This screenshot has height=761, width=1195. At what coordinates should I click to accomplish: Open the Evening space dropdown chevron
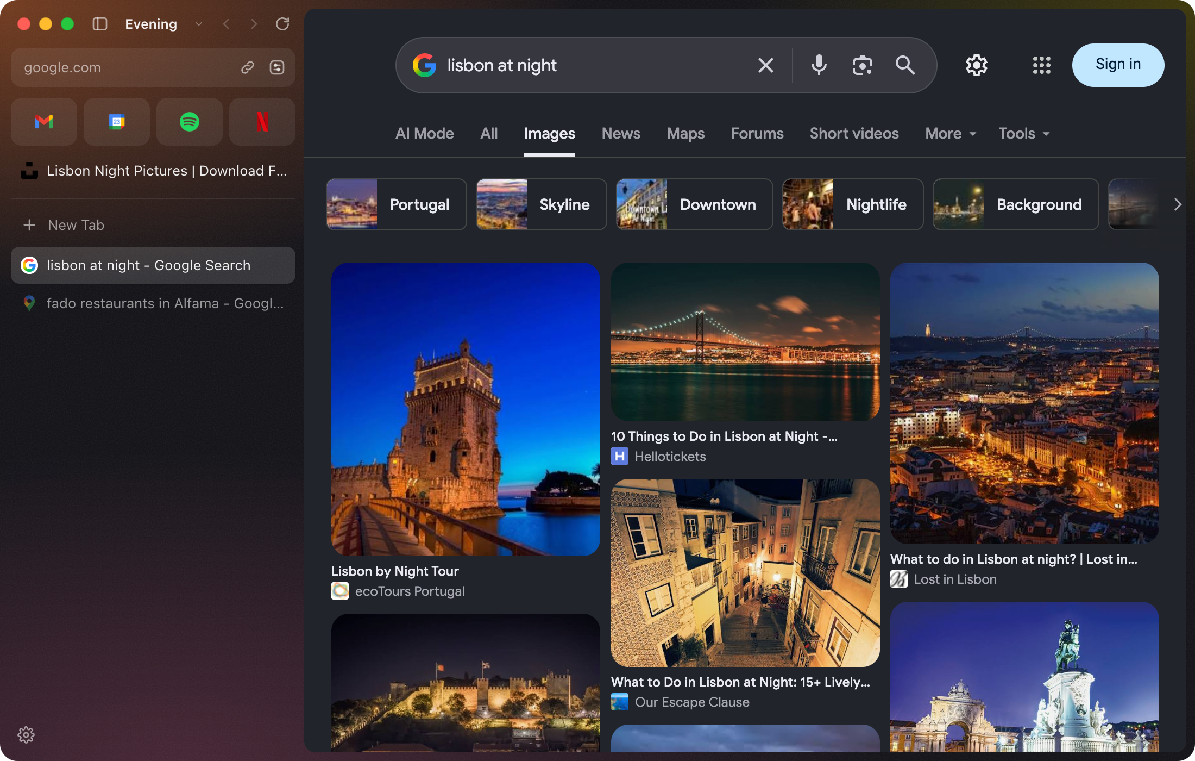pyautogui.click(x=199, y=24)
